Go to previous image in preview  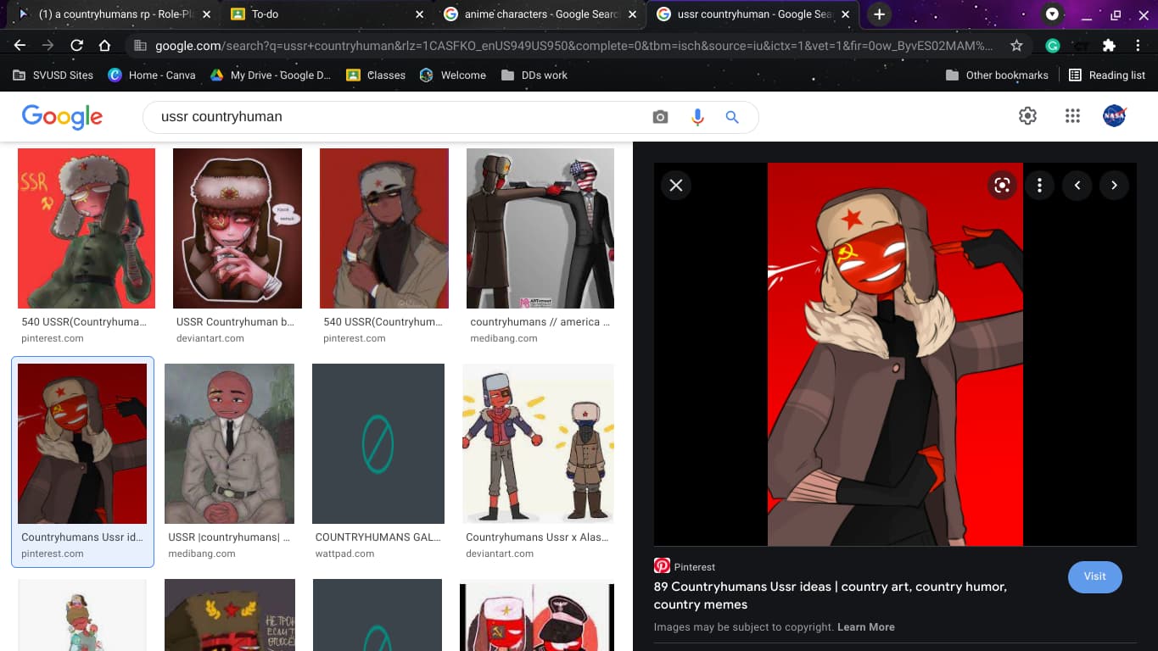pyautogui.click(x=1077, y=186)
